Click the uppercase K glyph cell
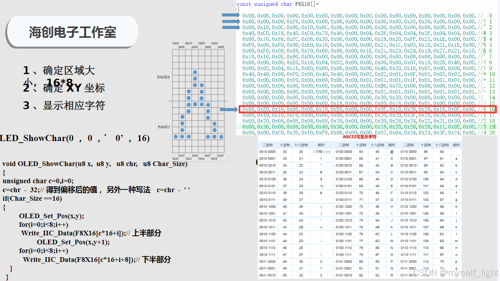Screen dimensions: 500x281 point(391,227)
